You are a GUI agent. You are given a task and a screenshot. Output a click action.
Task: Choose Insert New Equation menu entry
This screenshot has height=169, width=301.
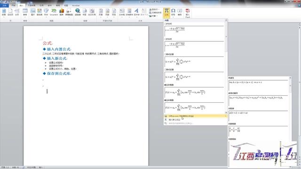click(x=196, y=120)
